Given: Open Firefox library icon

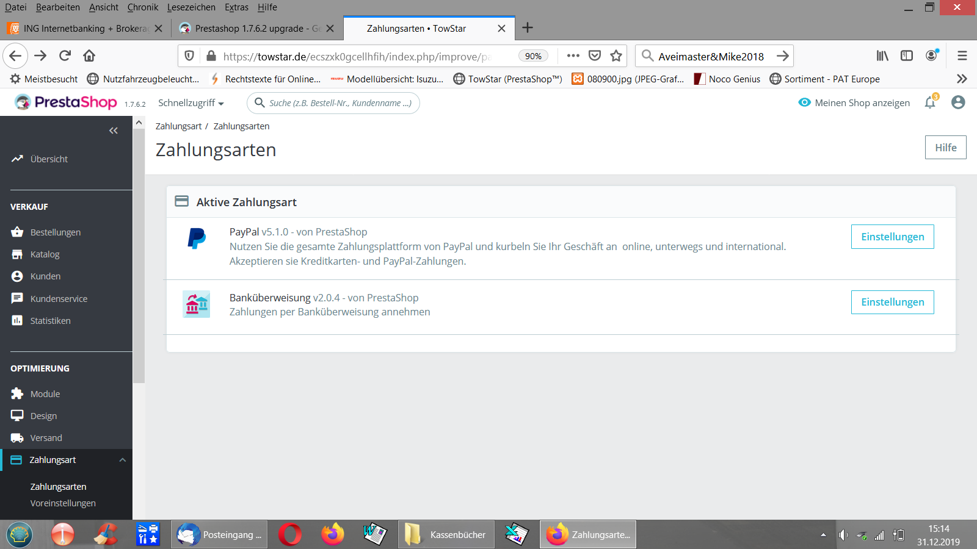Looking at the screenshot, I should pyautogui.click(x=882, y=56).
